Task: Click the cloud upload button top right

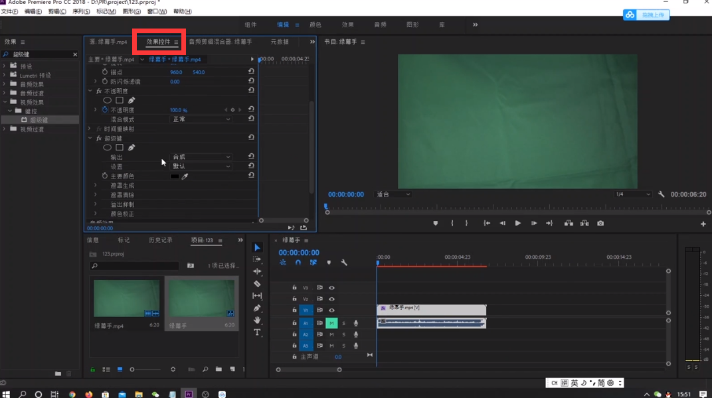Action: pyautogui.click(x=646, y=15)
